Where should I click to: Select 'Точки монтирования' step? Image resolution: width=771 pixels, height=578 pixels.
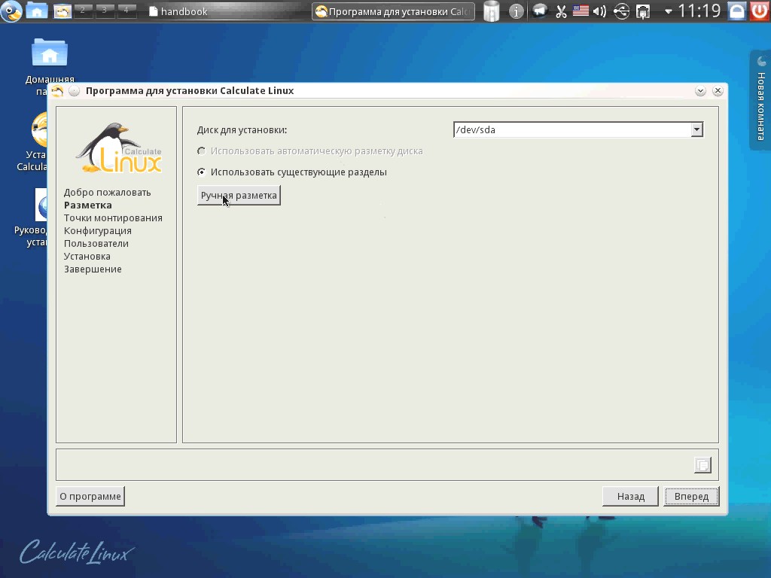click(113, 218)
